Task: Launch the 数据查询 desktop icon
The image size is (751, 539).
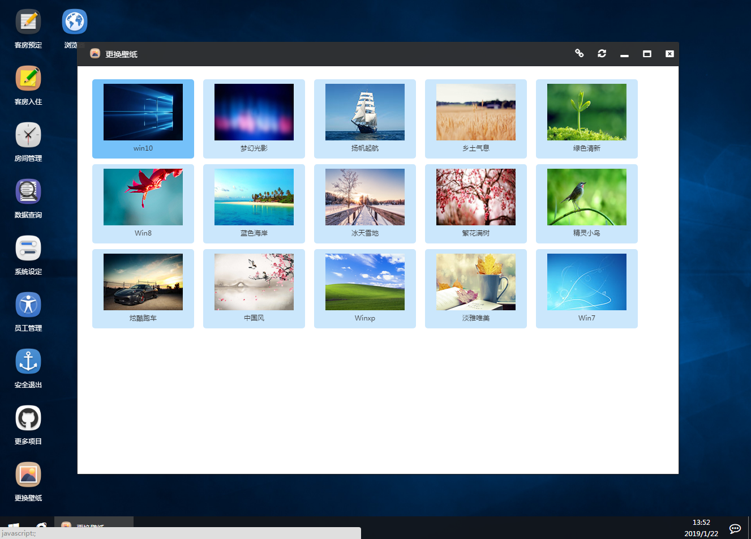Action: (x=28, y=191)
